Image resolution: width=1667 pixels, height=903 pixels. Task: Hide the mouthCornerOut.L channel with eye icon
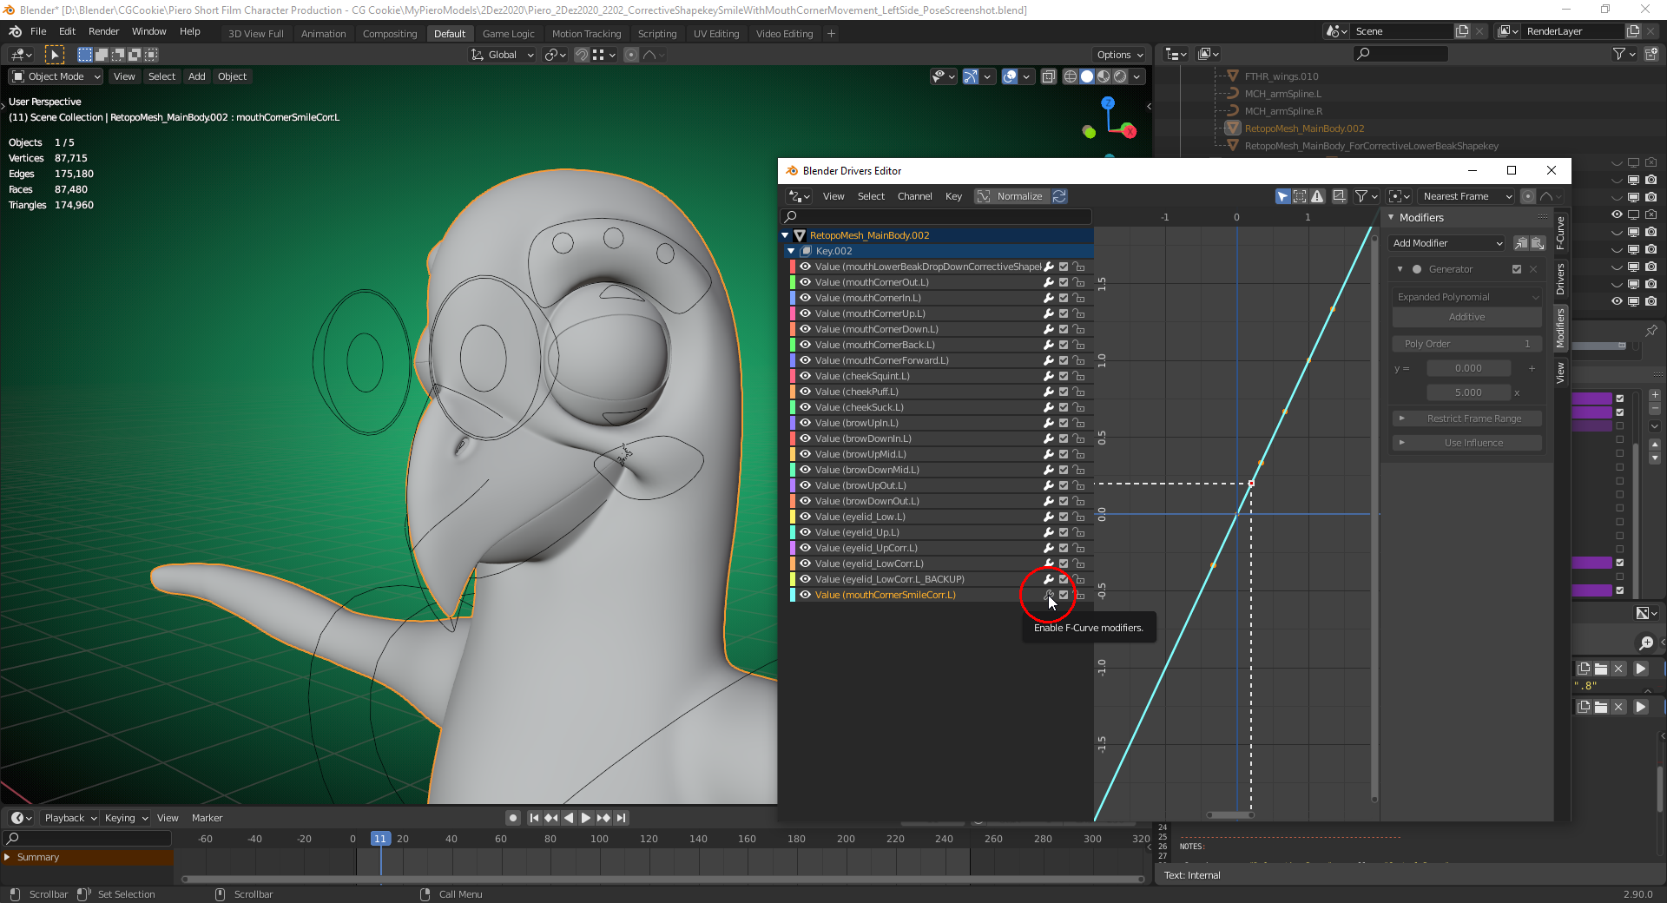tap(805, 282)
